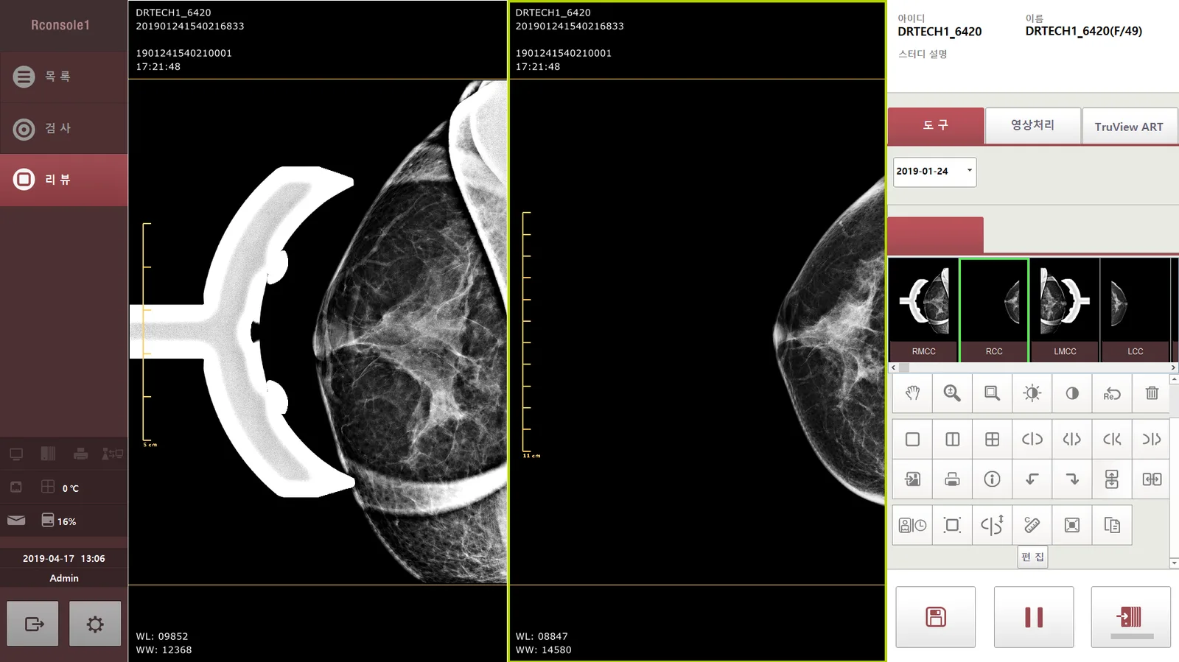This screenshot has width=1179, height=662.
Task: Select the 도구 tab
Action: point(936,126)
